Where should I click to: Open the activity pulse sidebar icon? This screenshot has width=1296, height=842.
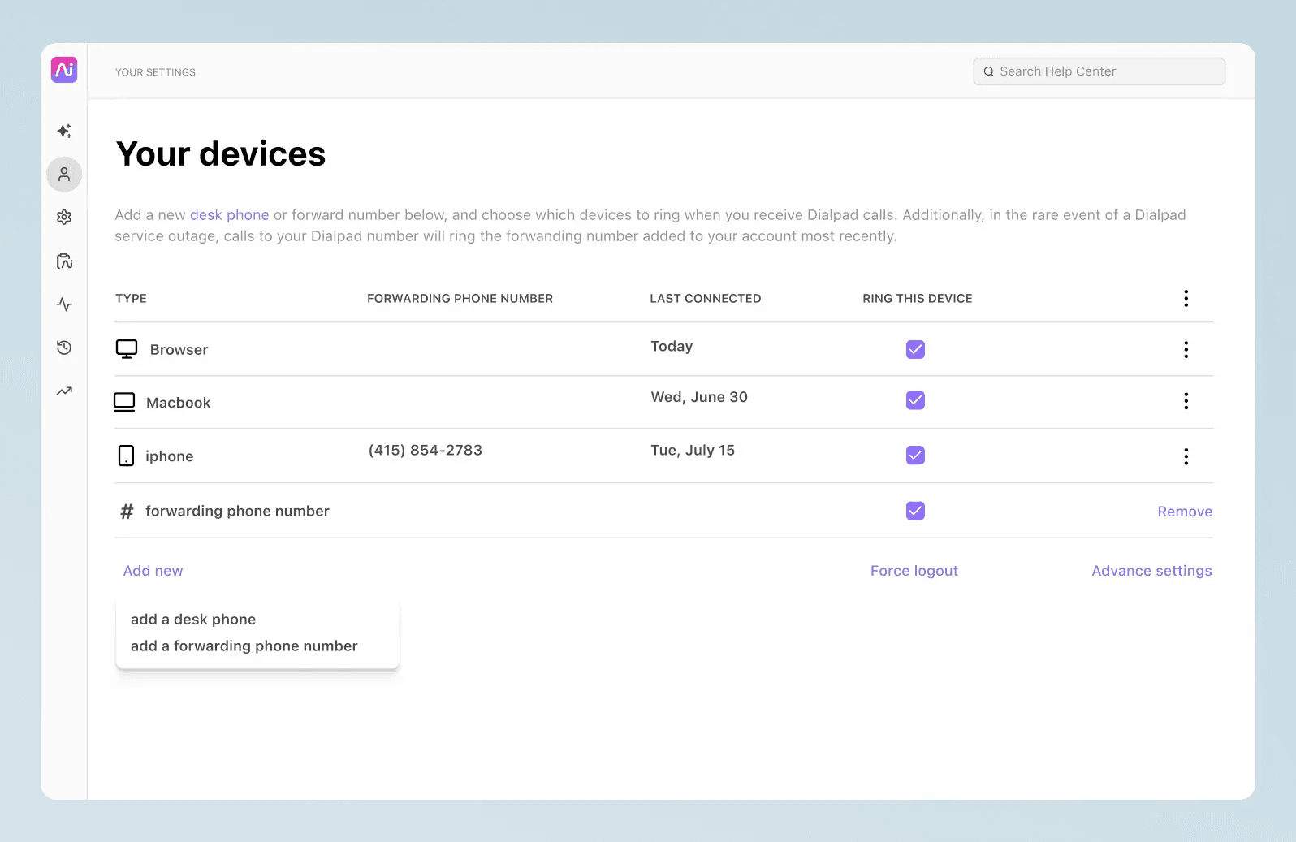(64, 304)
